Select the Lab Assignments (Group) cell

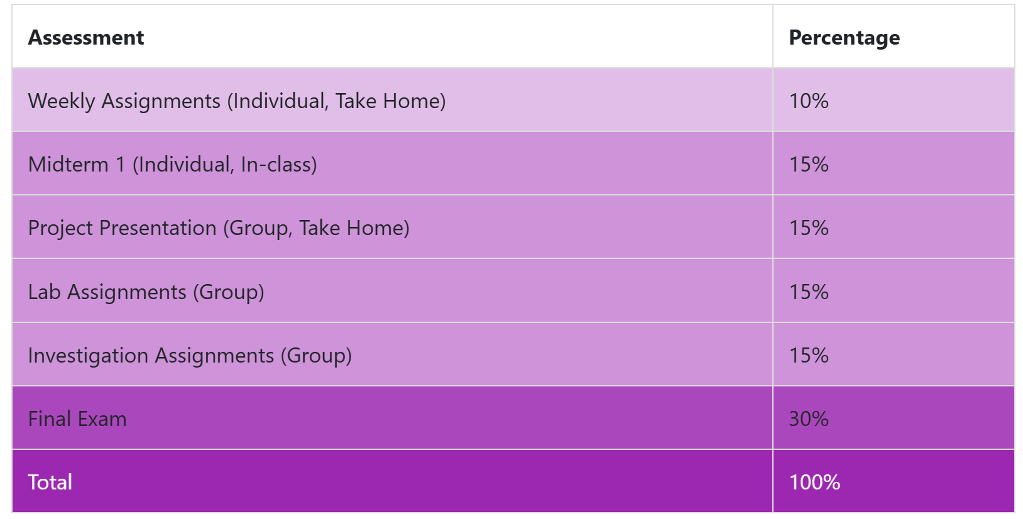coord(146,292)
